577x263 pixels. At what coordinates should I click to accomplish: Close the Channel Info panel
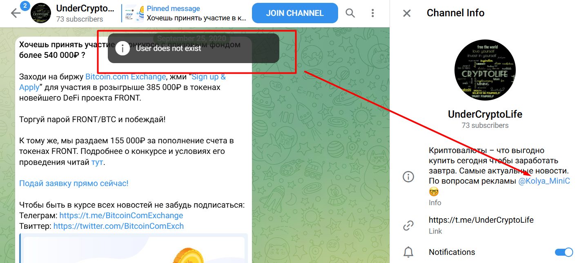click(x=407, y=13)
